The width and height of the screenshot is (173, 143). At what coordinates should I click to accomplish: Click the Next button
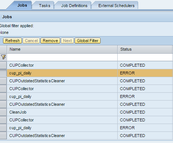68,41
